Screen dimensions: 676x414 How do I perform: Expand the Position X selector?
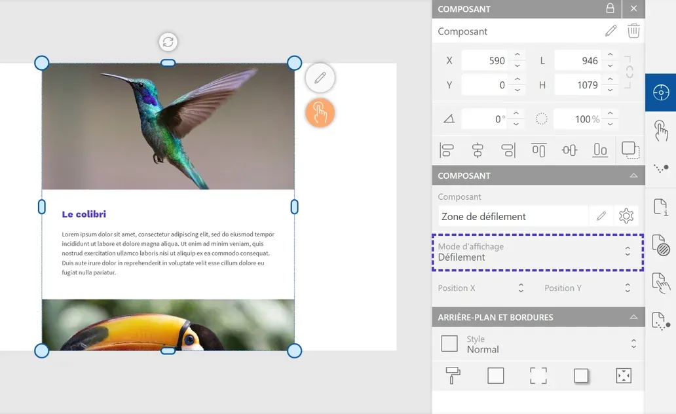click(x=520, y=288)
